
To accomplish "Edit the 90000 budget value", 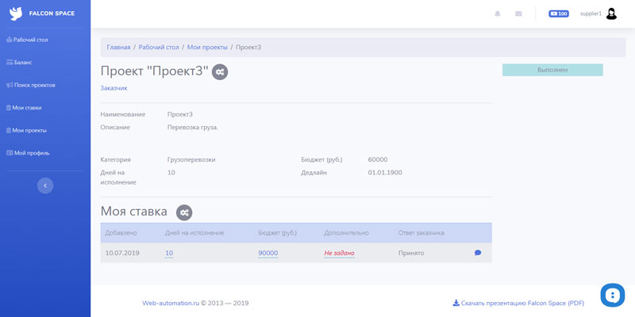I will pyautogui.click(x=267, y=254).
